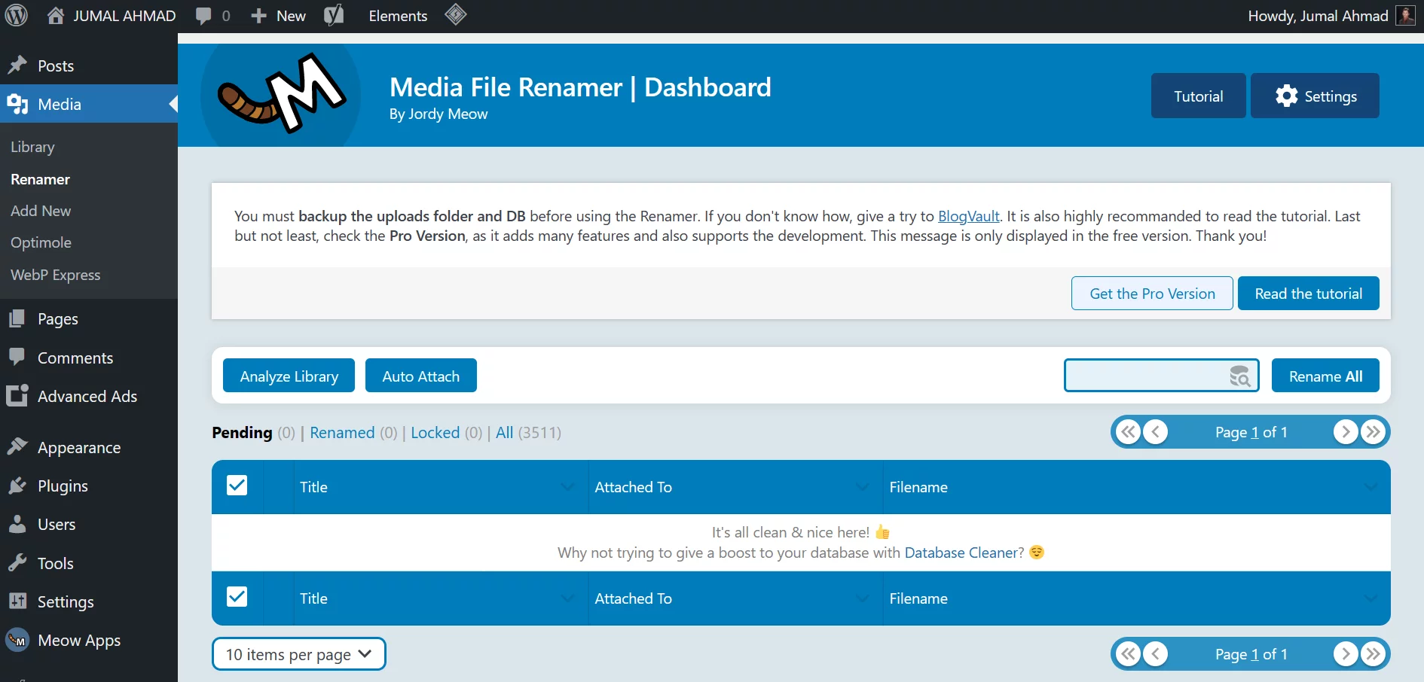
Task: Open the BlogVault link
Action: (968, 216)
